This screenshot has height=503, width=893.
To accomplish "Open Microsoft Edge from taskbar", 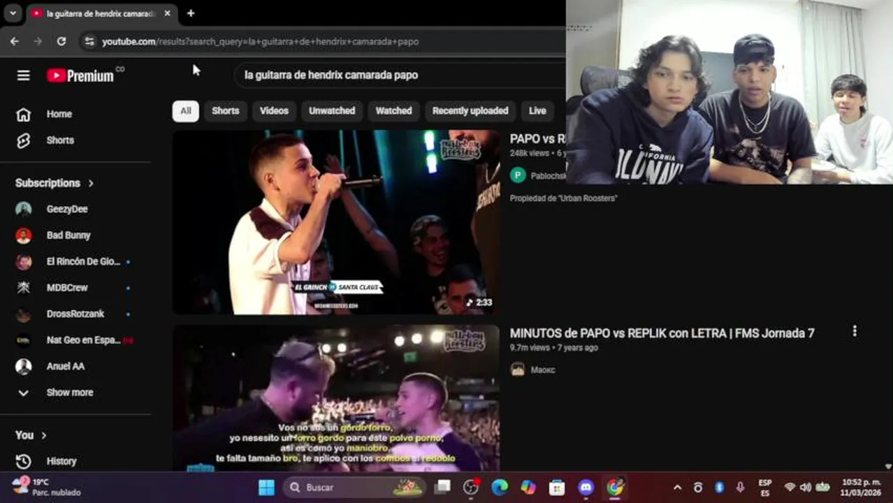I will coord(500,487).
